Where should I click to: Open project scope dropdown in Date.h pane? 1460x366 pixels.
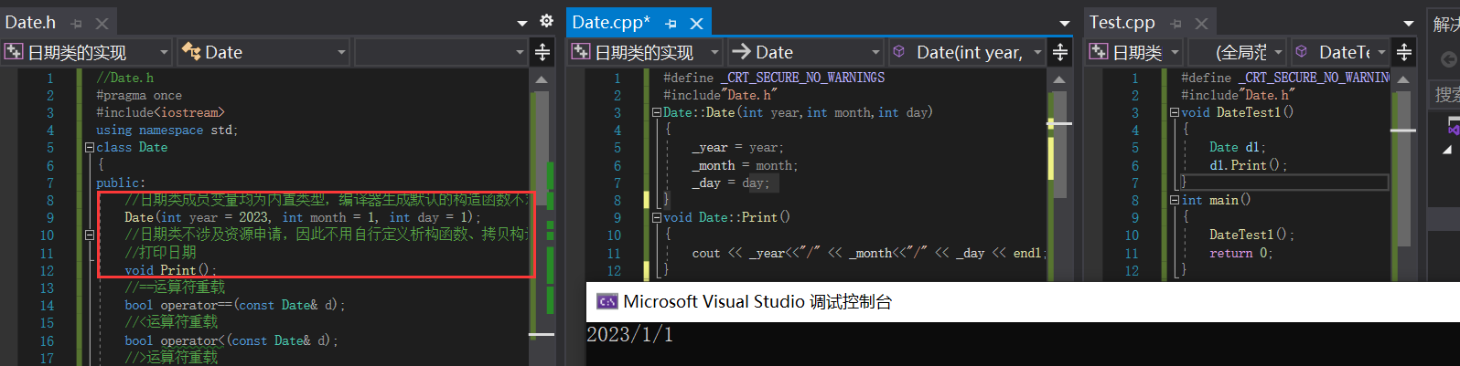point(88,52)
